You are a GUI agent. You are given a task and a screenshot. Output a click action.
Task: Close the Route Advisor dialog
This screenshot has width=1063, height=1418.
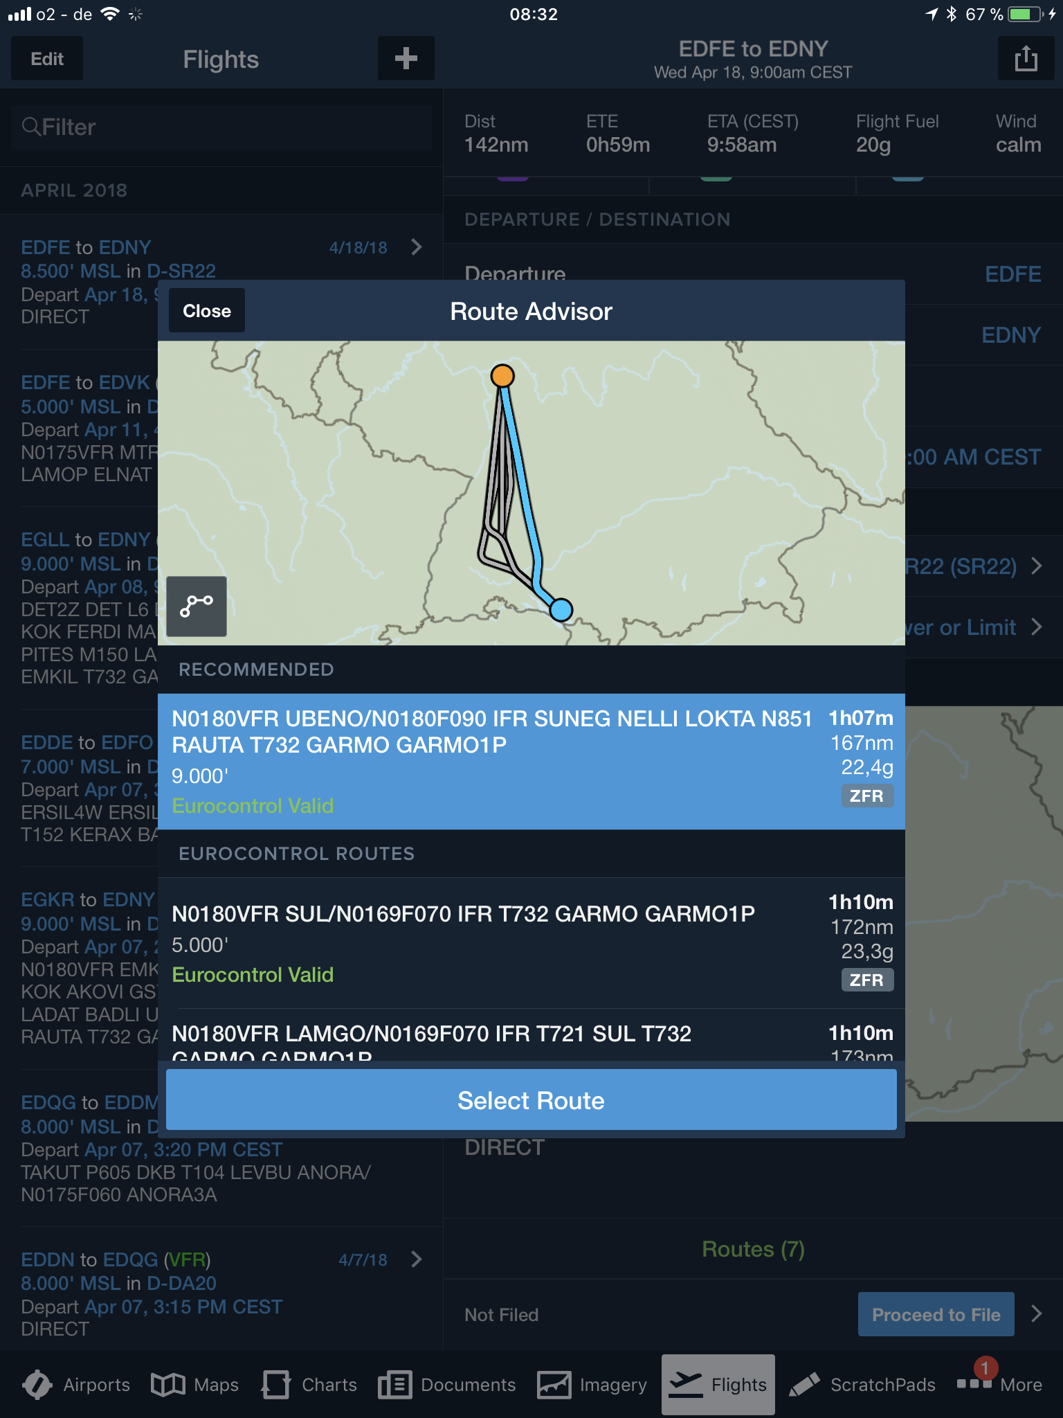tap(207, 311)
